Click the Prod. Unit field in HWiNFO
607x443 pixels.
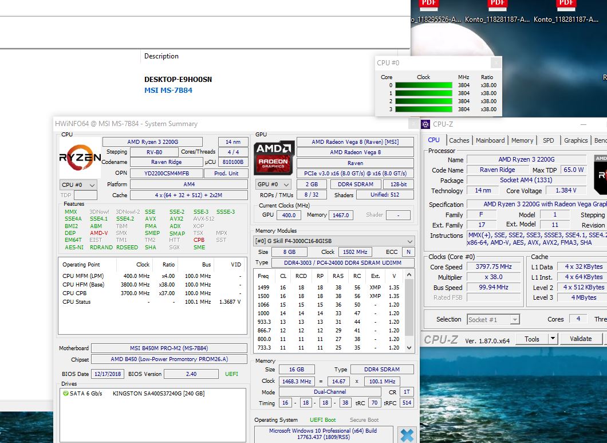pyautogui.click(x=226, y=174)
